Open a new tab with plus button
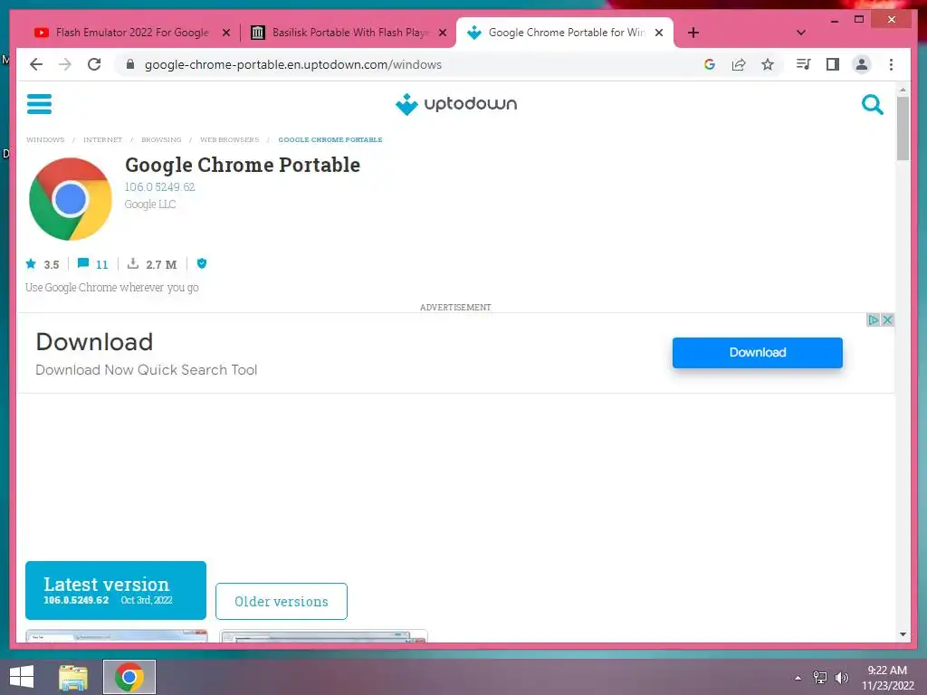 pyautogui.click(x=693, y=33)
